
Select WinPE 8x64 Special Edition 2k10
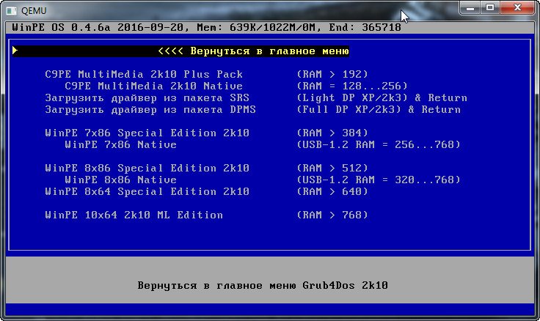(147, 191)
